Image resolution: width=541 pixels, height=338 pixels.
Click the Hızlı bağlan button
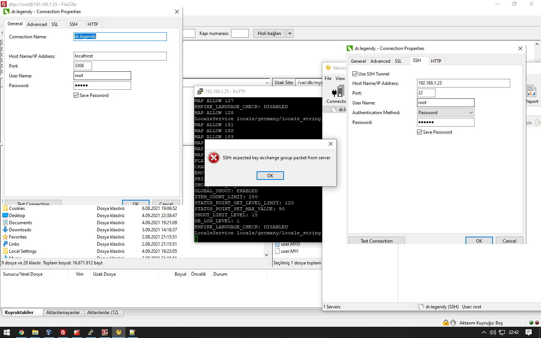269,33
